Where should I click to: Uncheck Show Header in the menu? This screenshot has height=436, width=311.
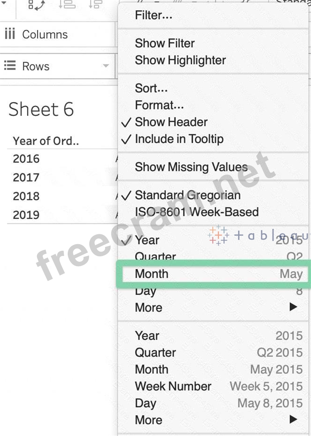[171, 122]
